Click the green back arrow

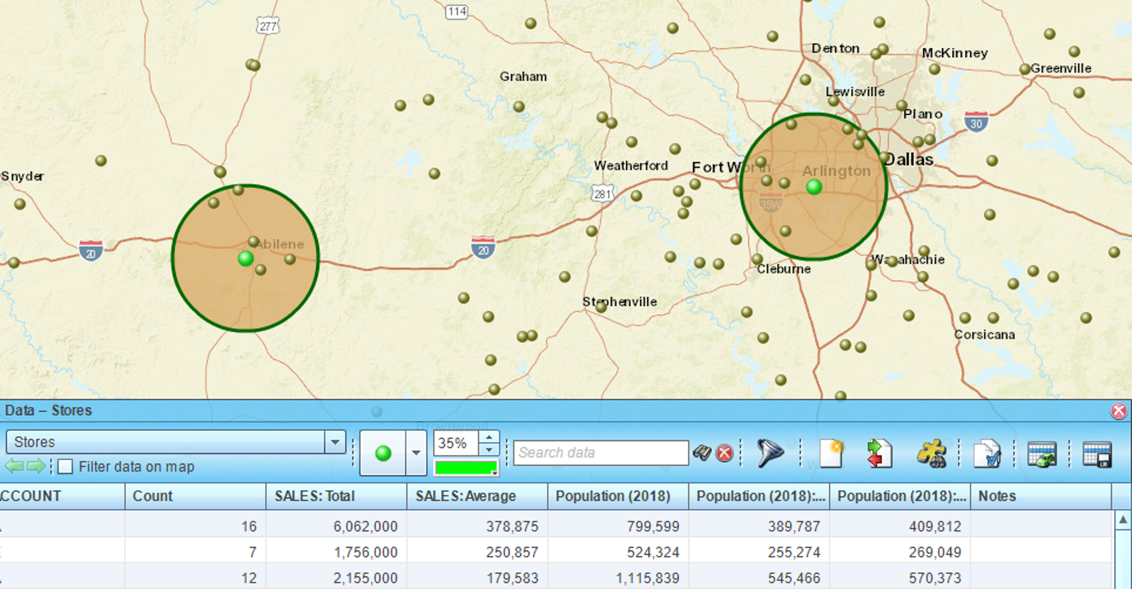click(x=14, y=466)
